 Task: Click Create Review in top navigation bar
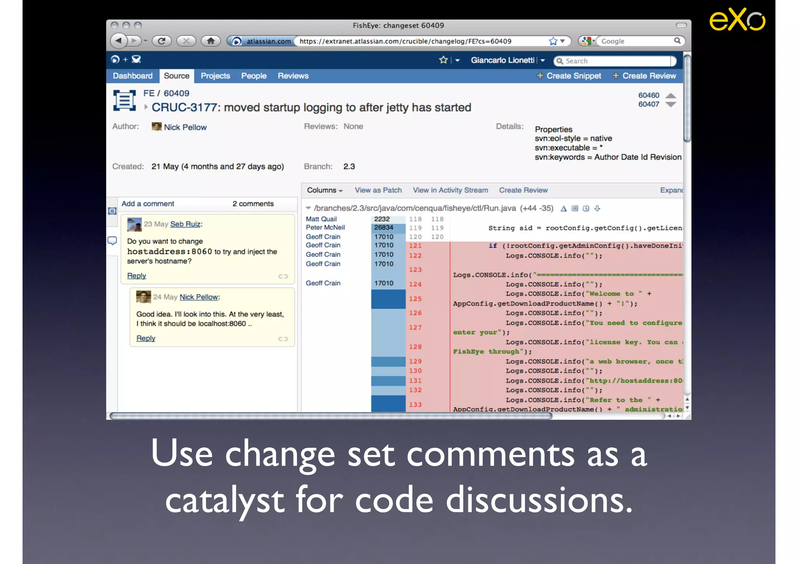(x=644, y=76)
